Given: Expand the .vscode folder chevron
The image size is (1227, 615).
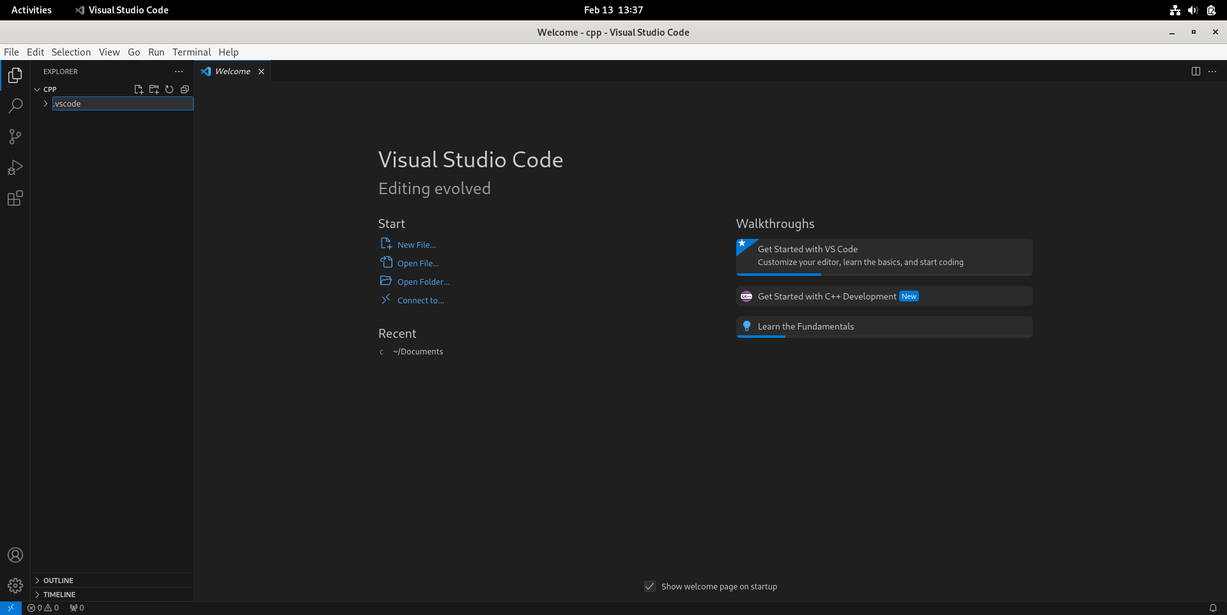Looking at the screenshot, I should coord(45,103).
